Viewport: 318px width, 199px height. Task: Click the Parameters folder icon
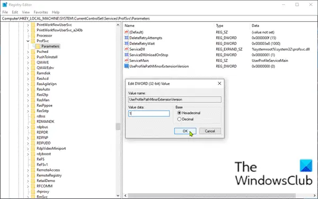point(38,46)
